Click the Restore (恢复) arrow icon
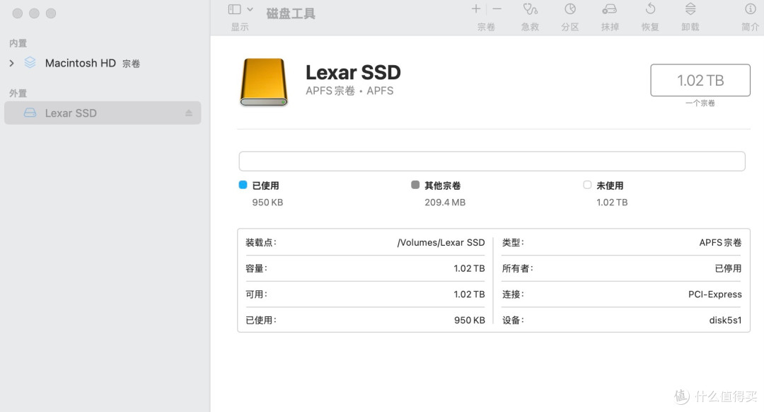Image resolution: width=764 pixels, height=412 pixels. (650, 8)
